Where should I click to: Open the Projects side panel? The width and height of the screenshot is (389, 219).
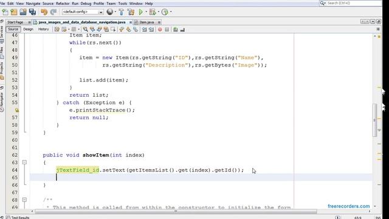click(2, 71)
